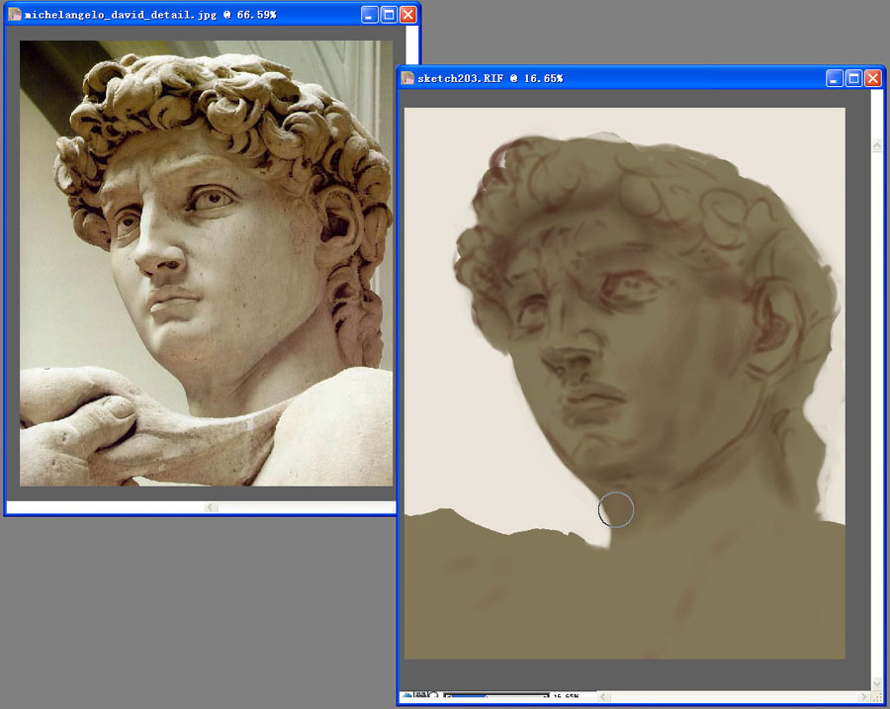Click the navigator icon in the sketch window's bottom-left corner
The width and height of the screenshot is (890, 709).
pos(407,695)
